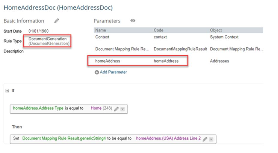Sort parameters by Code column header
Viewport: 278px width, 153px height.
pos(158,30)
